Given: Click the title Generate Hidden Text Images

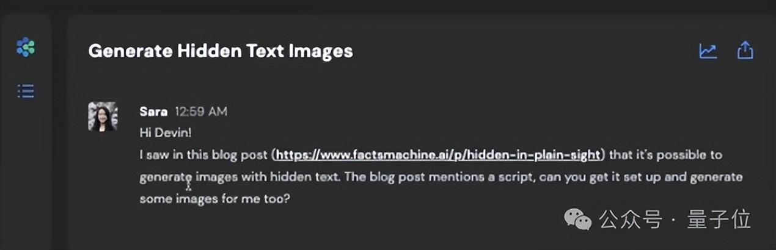Looking at the screenshot, I should click(x=221, y=51).
